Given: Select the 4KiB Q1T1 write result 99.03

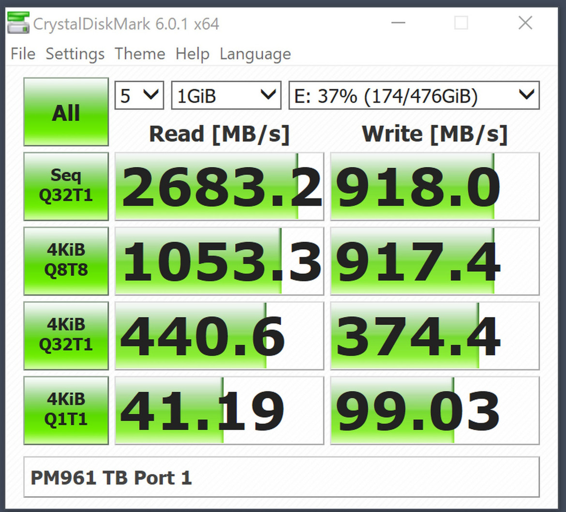Looking at the screenshot, I should 435,410.
